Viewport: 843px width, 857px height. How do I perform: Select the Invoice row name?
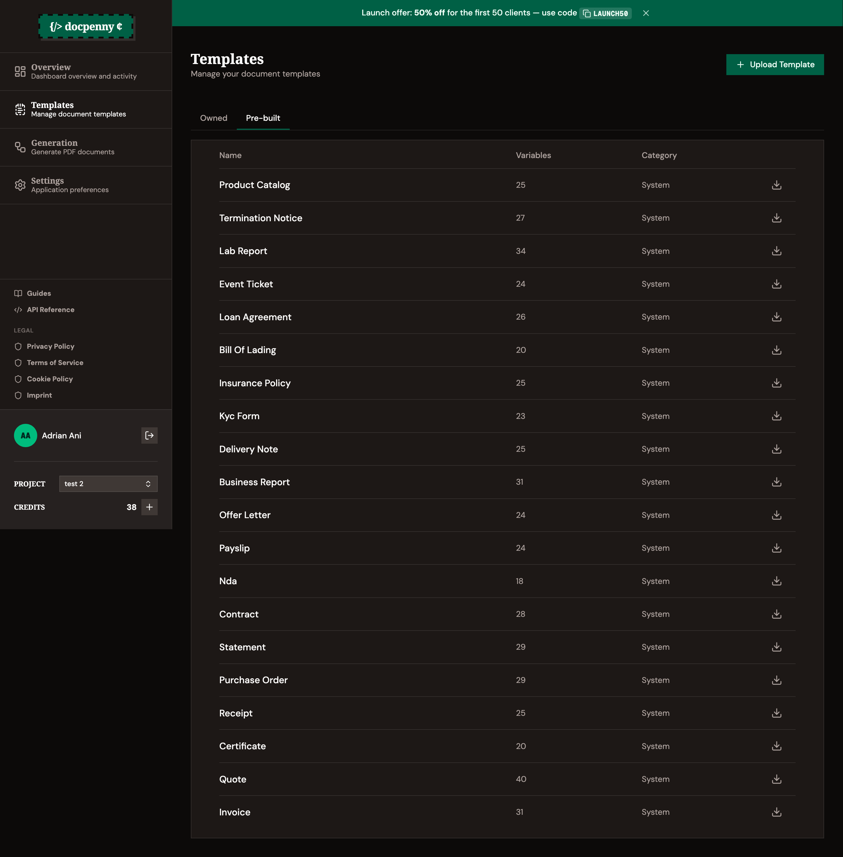click(235, 812)
